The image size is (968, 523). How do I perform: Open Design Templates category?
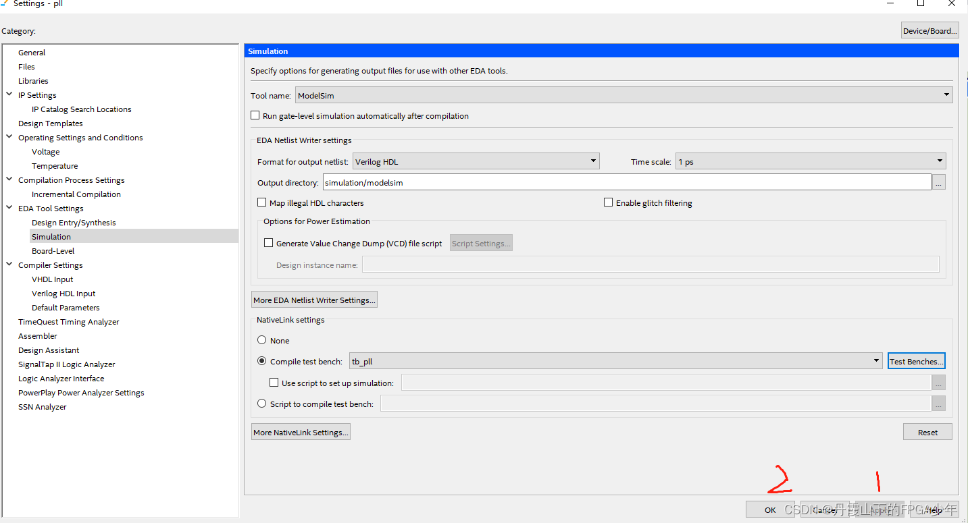(x=50, y=123)
